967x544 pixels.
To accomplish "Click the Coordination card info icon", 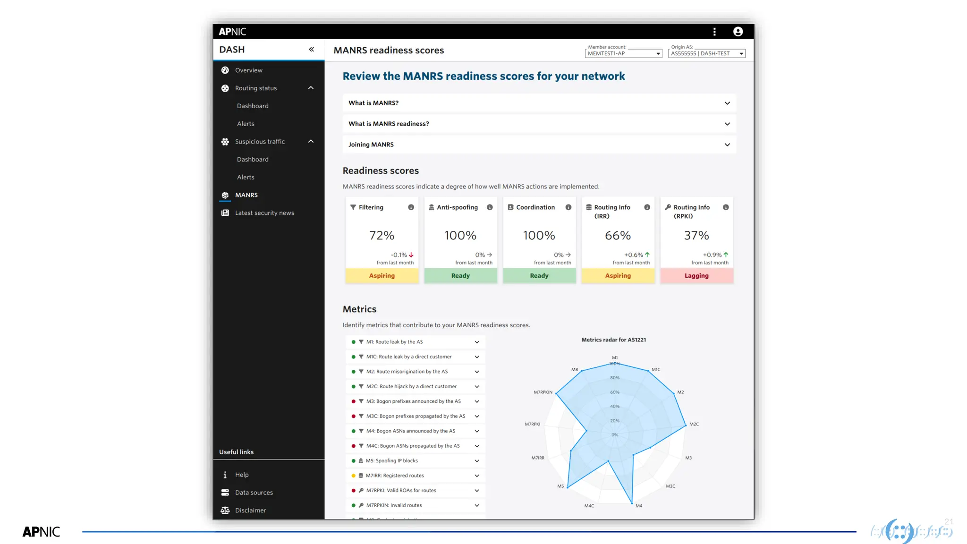I will click(x=568, y=207).
